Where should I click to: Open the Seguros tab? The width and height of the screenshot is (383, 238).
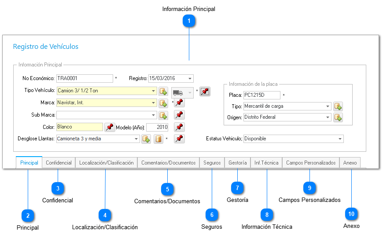[212, 163]
